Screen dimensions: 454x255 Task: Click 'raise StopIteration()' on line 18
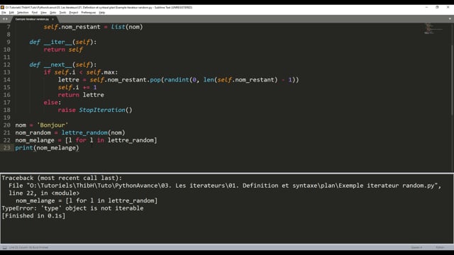[95, 110]
